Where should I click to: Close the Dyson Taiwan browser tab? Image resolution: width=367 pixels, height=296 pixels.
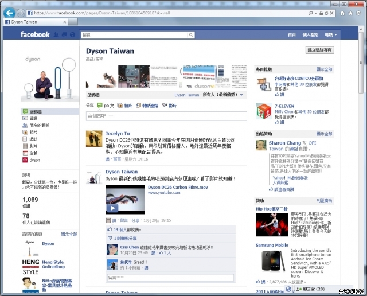(x=65, y=22)
